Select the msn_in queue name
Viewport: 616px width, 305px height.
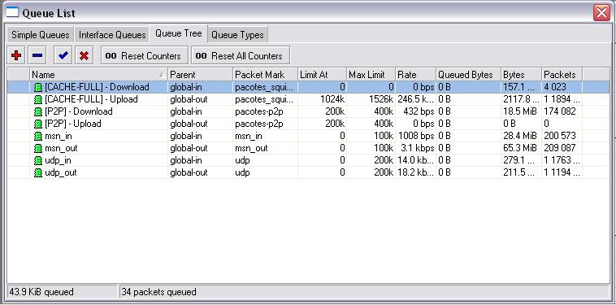click(x=59, y=136)
